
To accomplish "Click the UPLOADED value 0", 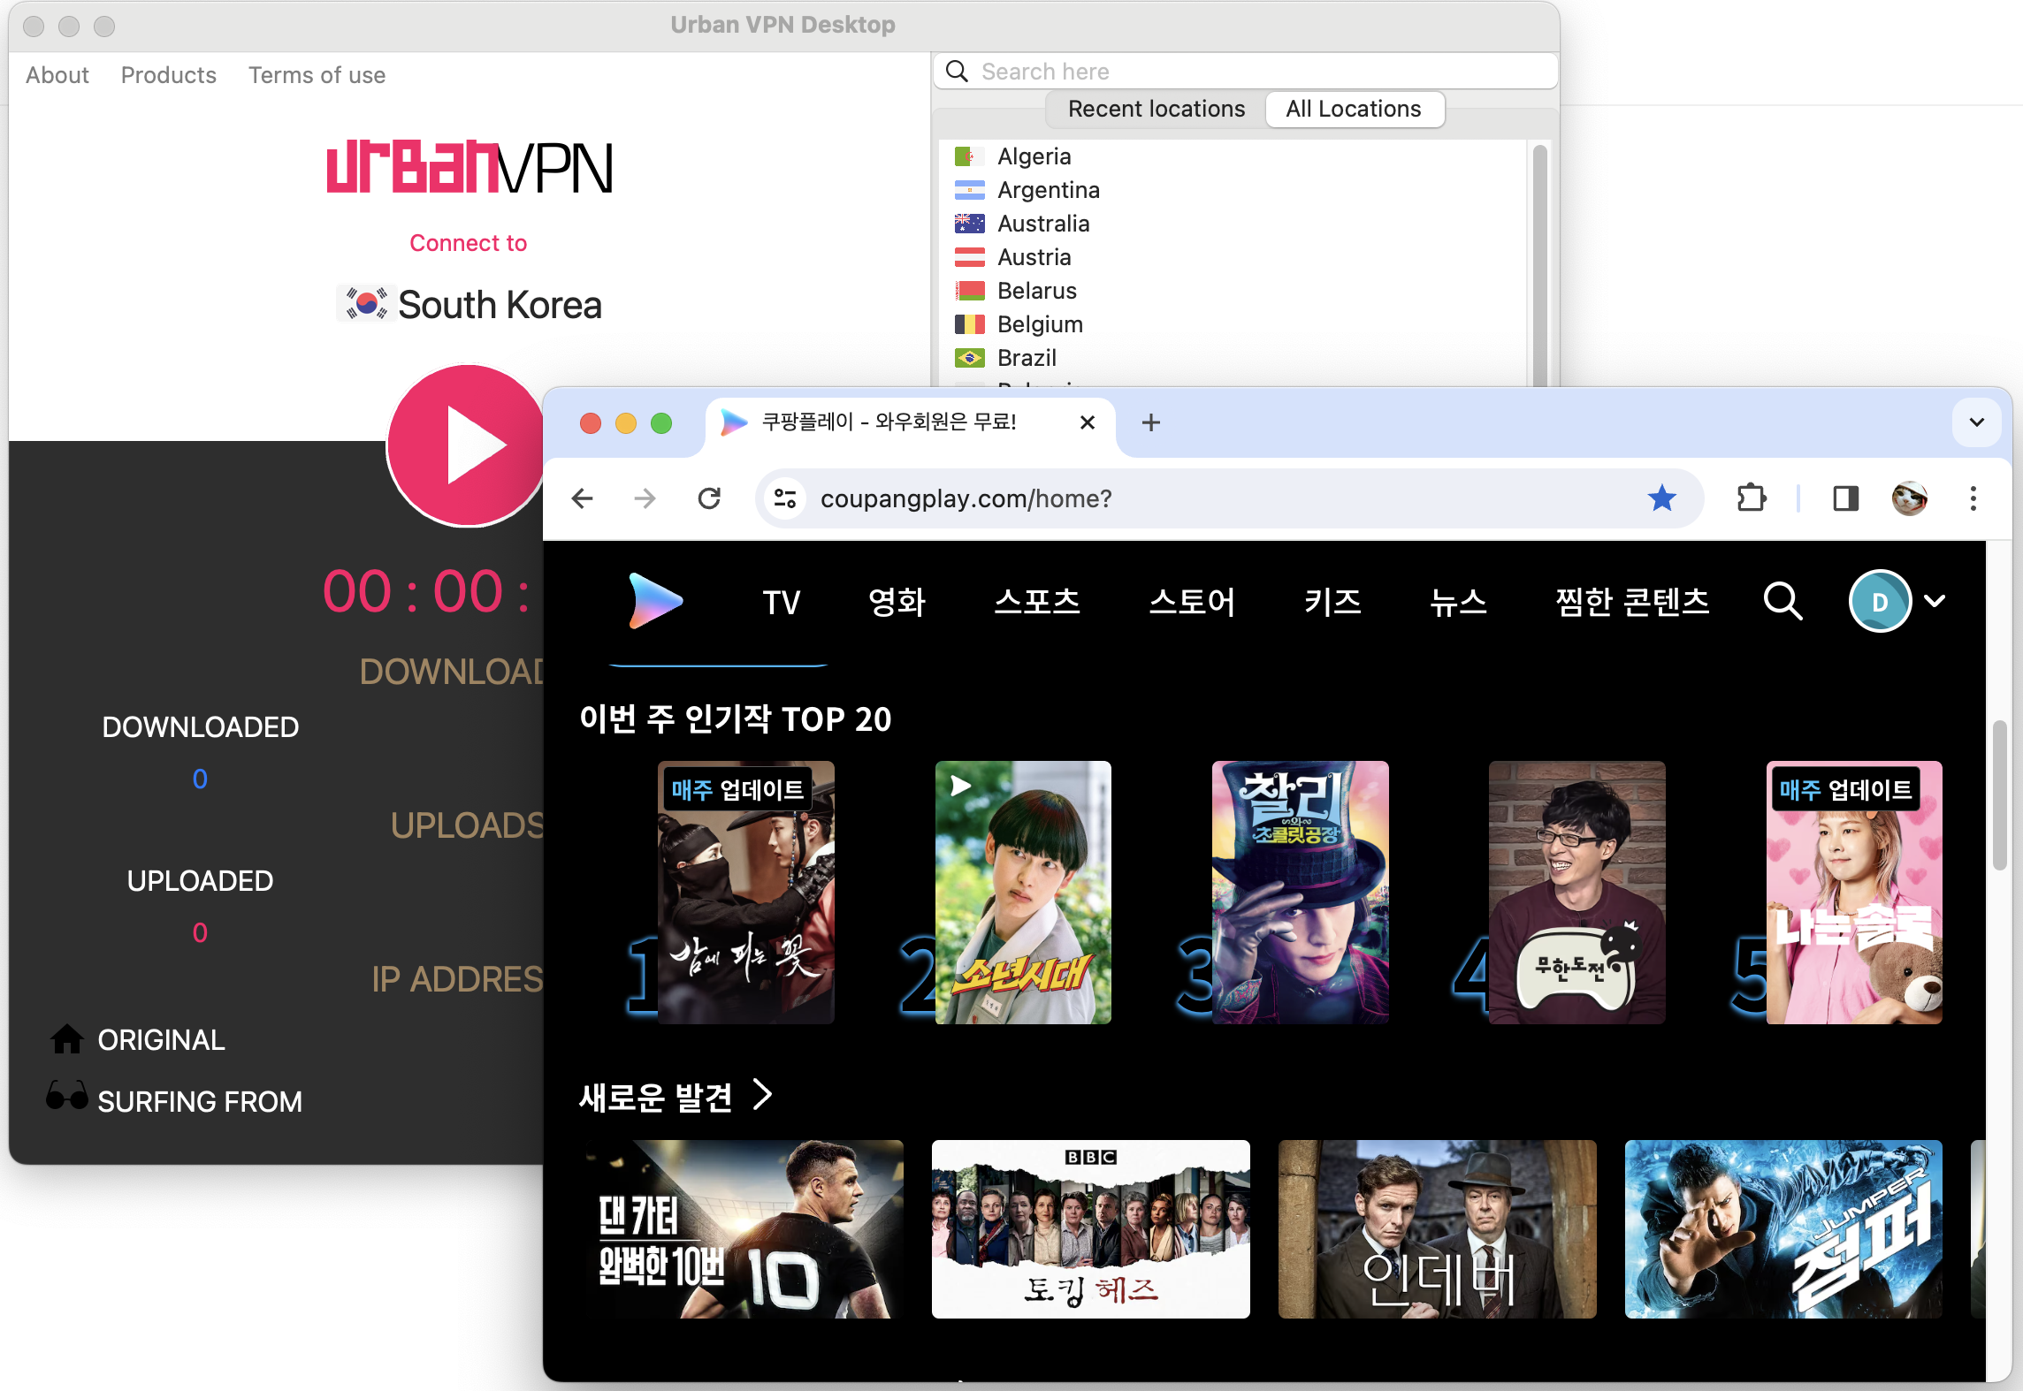I will pyautogui.click(x=200, y=932).
